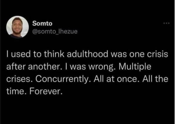
Task: Click the word 'Forever' at tweet end
Action: coord(45,91)
